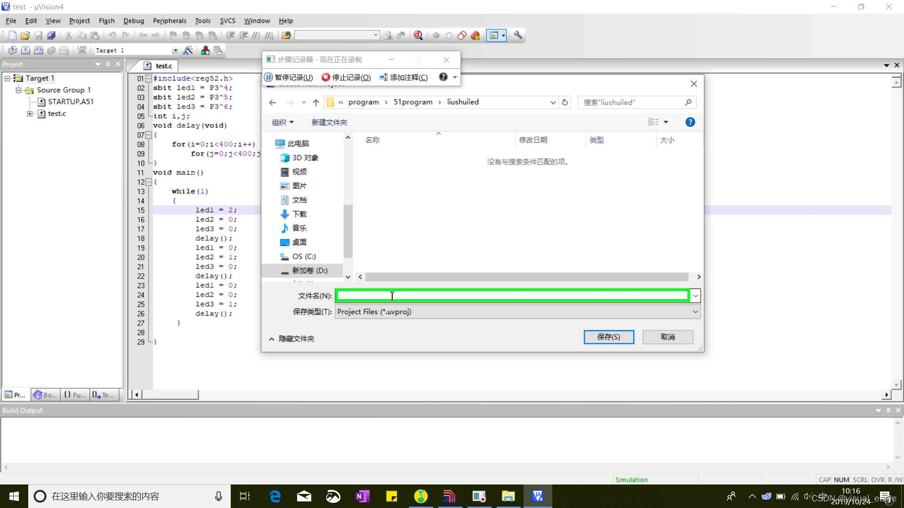Expand the test.c tree node

point(30,114)
